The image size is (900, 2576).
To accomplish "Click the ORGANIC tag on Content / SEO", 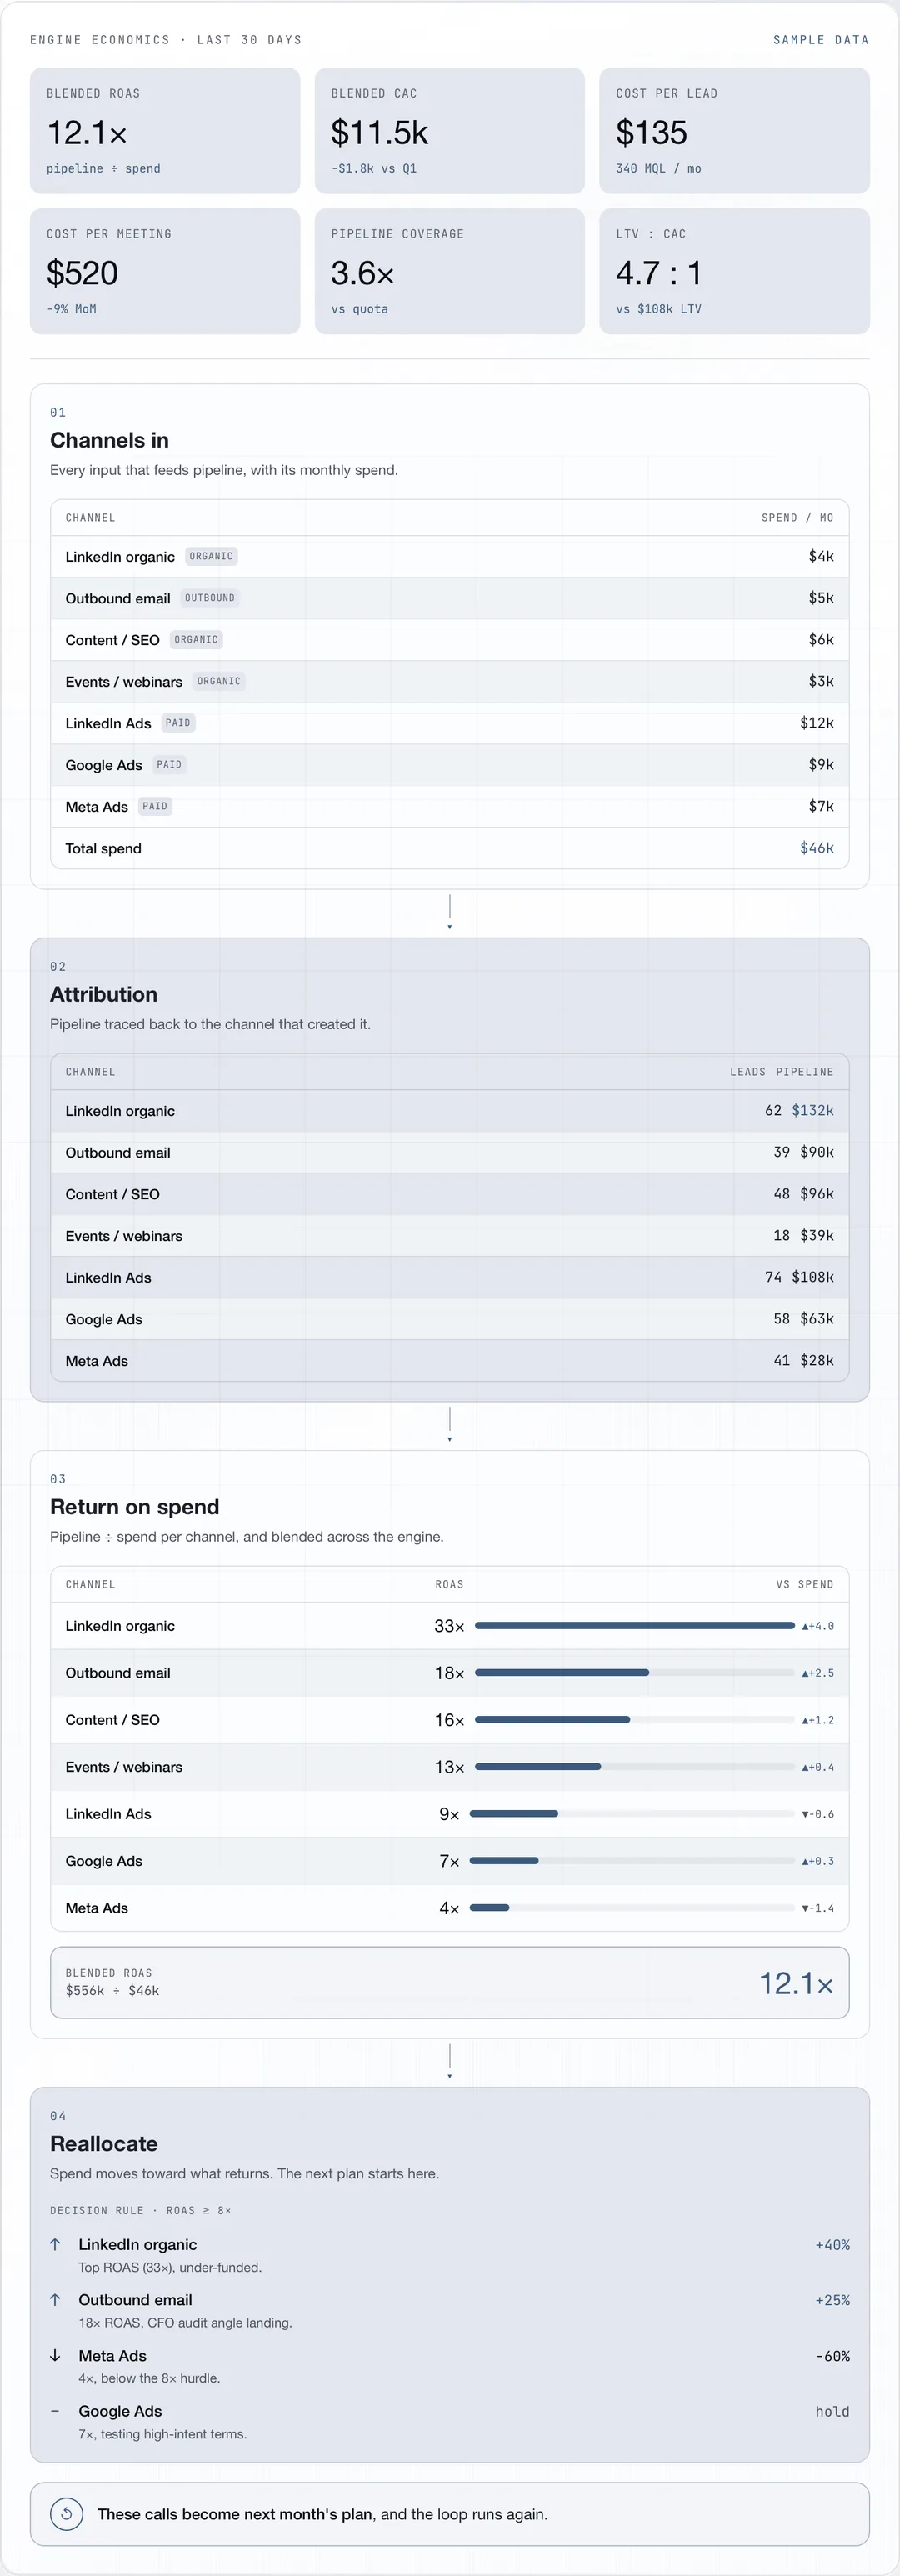I will coord(196,640).
